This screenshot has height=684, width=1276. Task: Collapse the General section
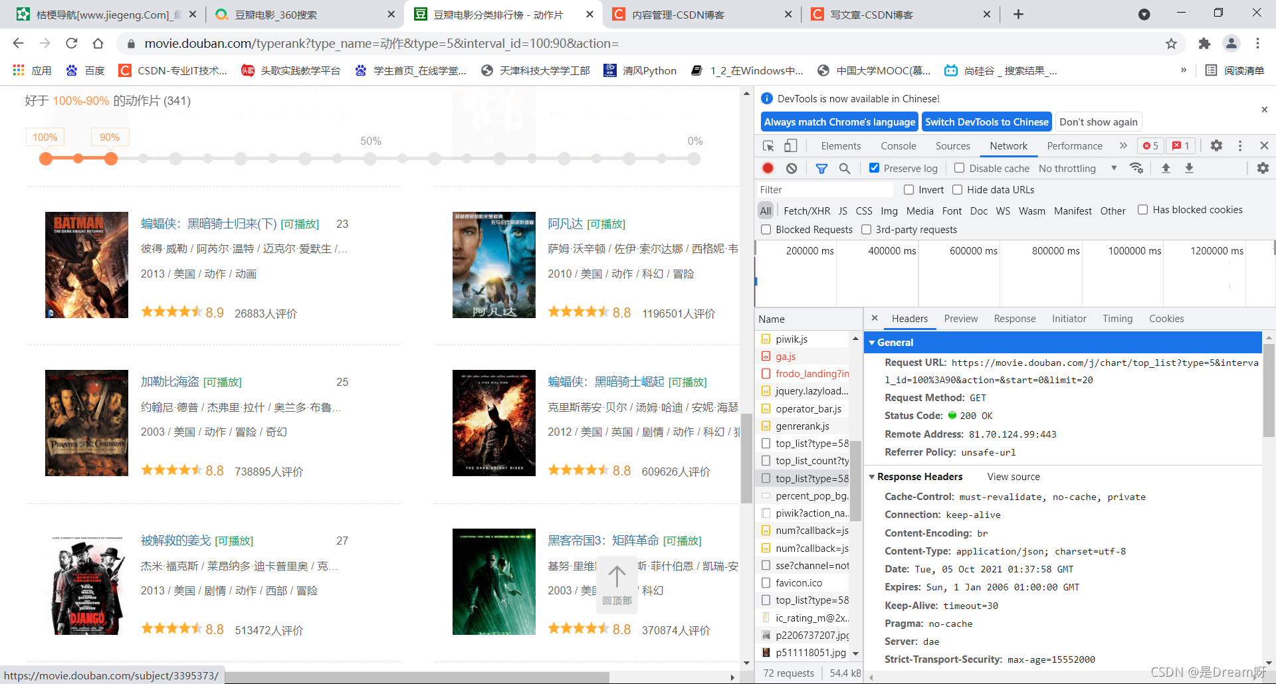[x=872, y=343]
